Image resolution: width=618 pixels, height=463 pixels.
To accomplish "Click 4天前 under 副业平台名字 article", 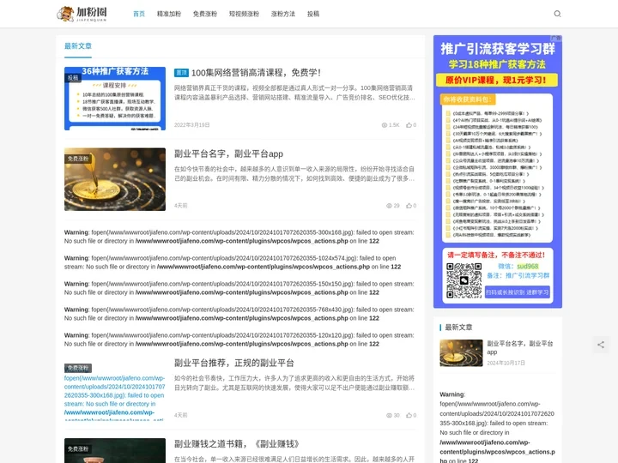I will [x=181, y=206].
